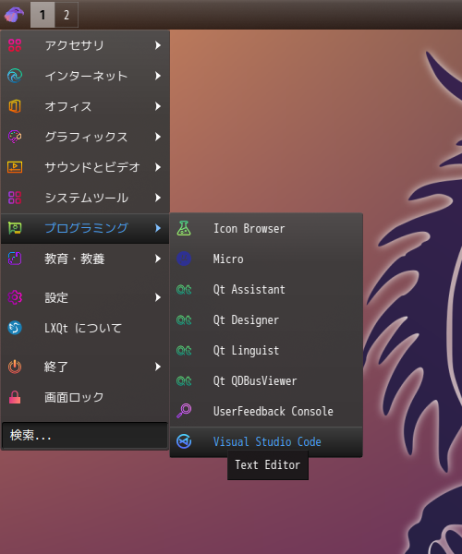Open the グラフィックス menu category
This screenshot has height=554, width=462.
[85, 137]
